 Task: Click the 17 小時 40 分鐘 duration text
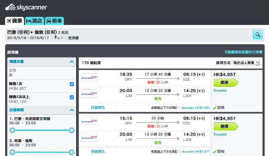[158, 74]
